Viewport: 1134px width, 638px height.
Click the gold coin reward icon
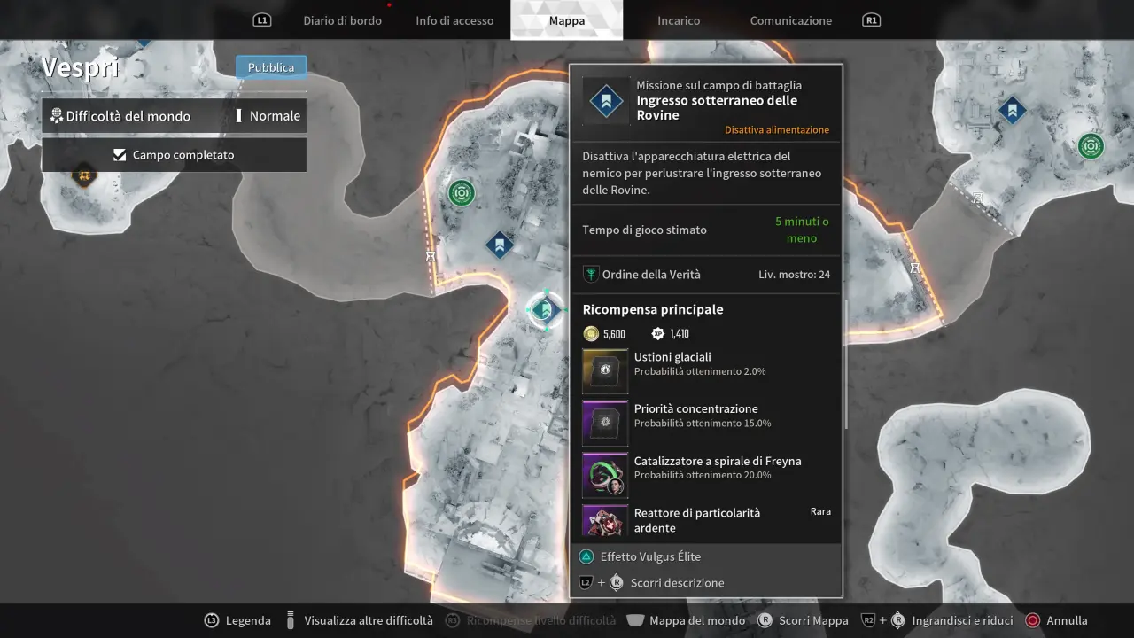(x=591, y=333)
